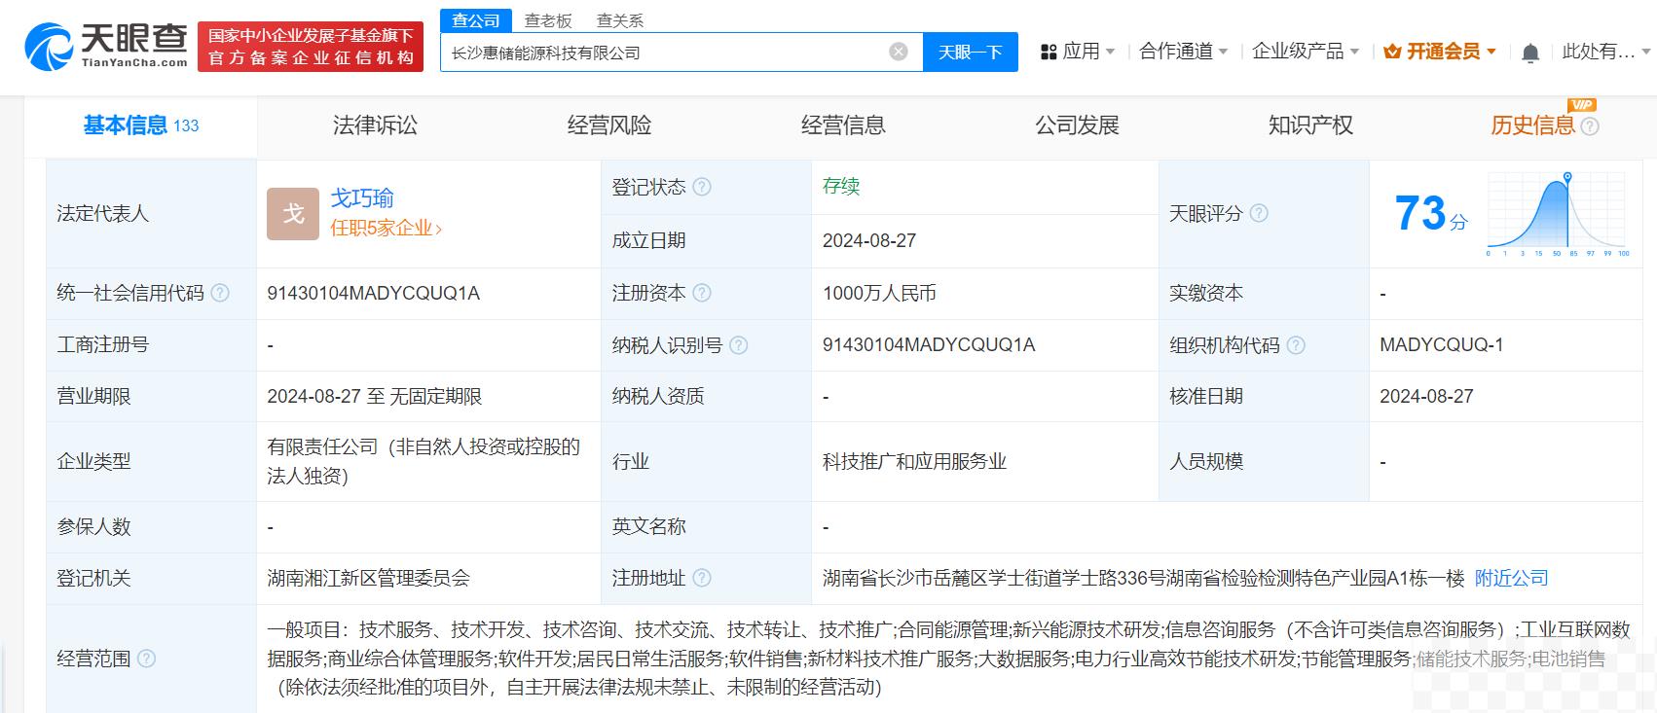
Task: Click the 天眼一下 search button
Action: (x=970, y=52)
